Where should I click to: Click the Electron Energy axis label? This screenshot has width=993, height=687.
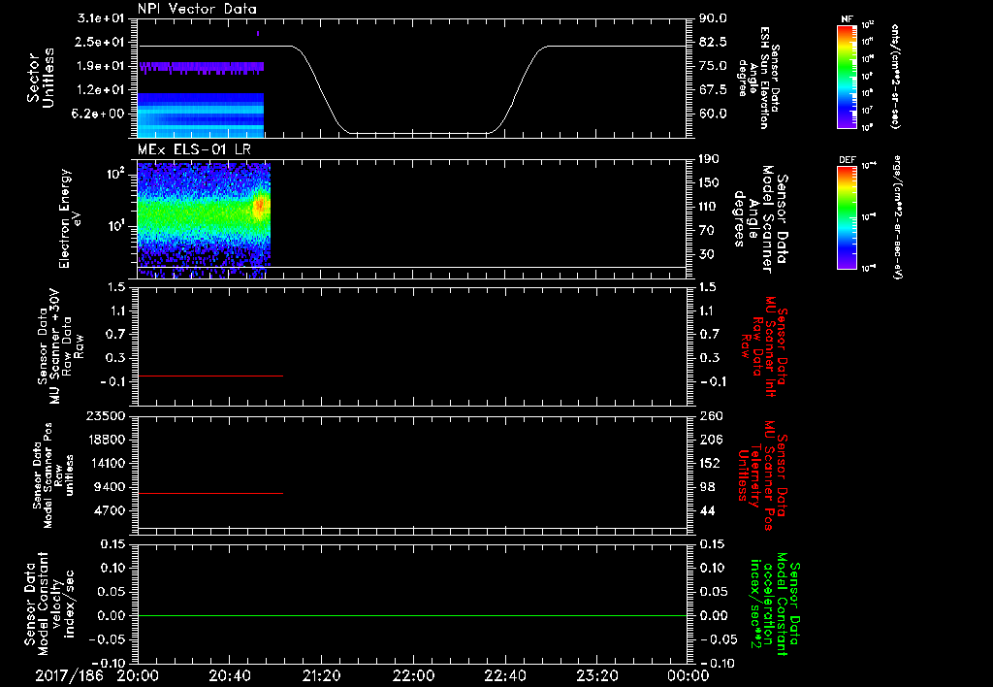70,218
